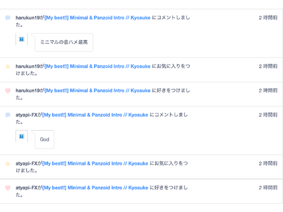
Task: Click 2 時間前 timestamp on atyapi-FX comment row
Action: tap(268, 115)
